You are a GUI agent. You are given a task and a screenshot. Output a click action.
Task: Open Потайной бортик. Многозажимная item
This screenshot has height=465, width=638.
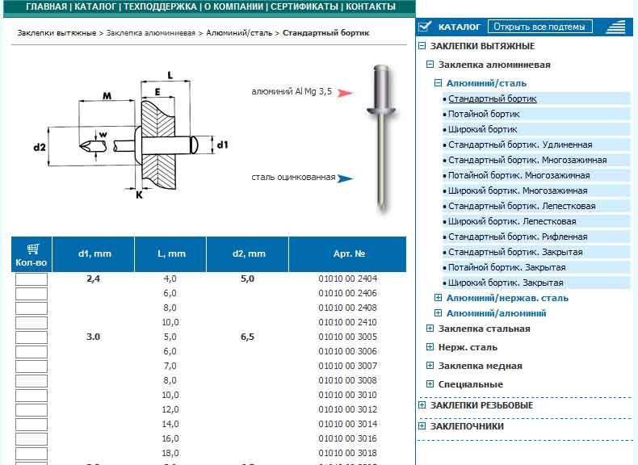point(518,176)
